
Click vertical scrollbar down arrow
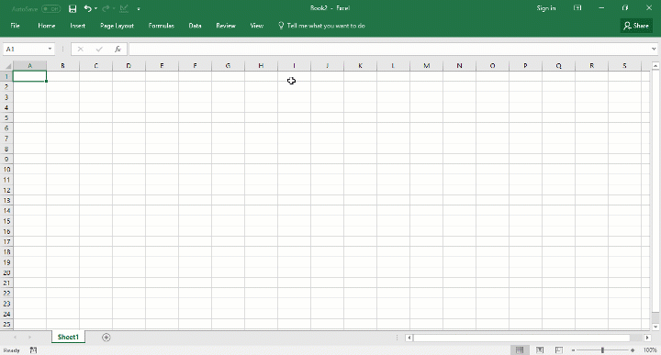655,327
